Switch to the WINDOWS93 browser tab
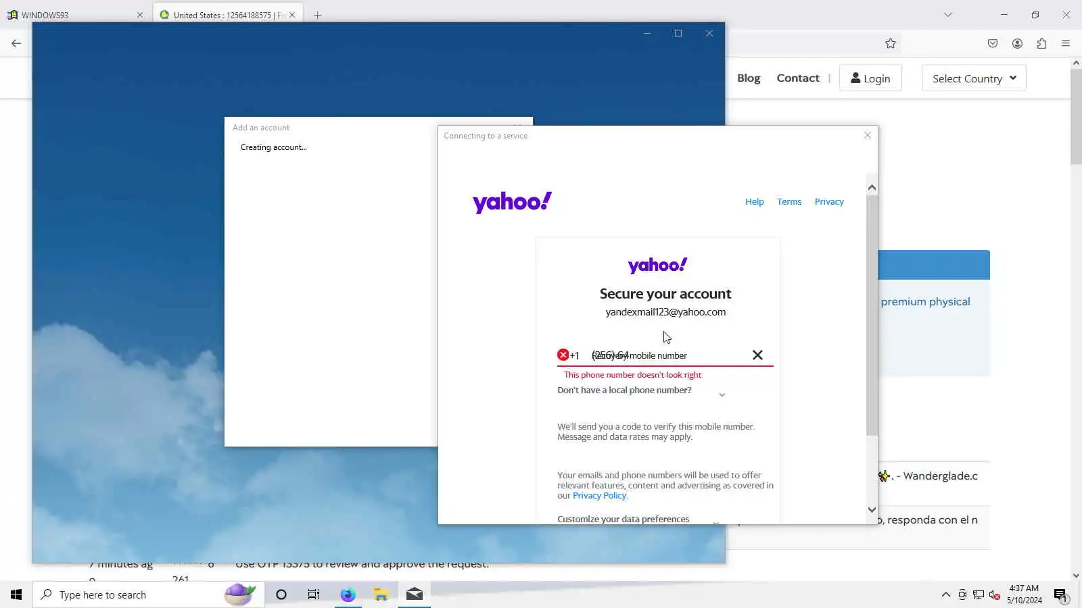 pyautogui.click(x=74, y=15)
